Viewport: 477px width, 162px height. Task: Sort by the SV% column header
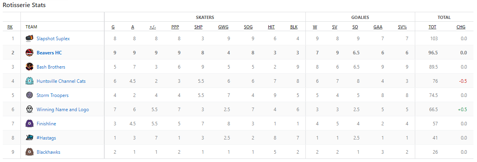402,27
